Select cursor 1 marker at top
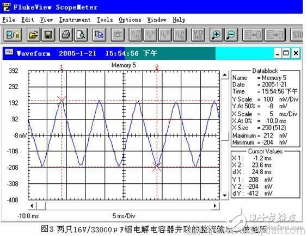The image size is (307, 236). click(x=62, y=67)
